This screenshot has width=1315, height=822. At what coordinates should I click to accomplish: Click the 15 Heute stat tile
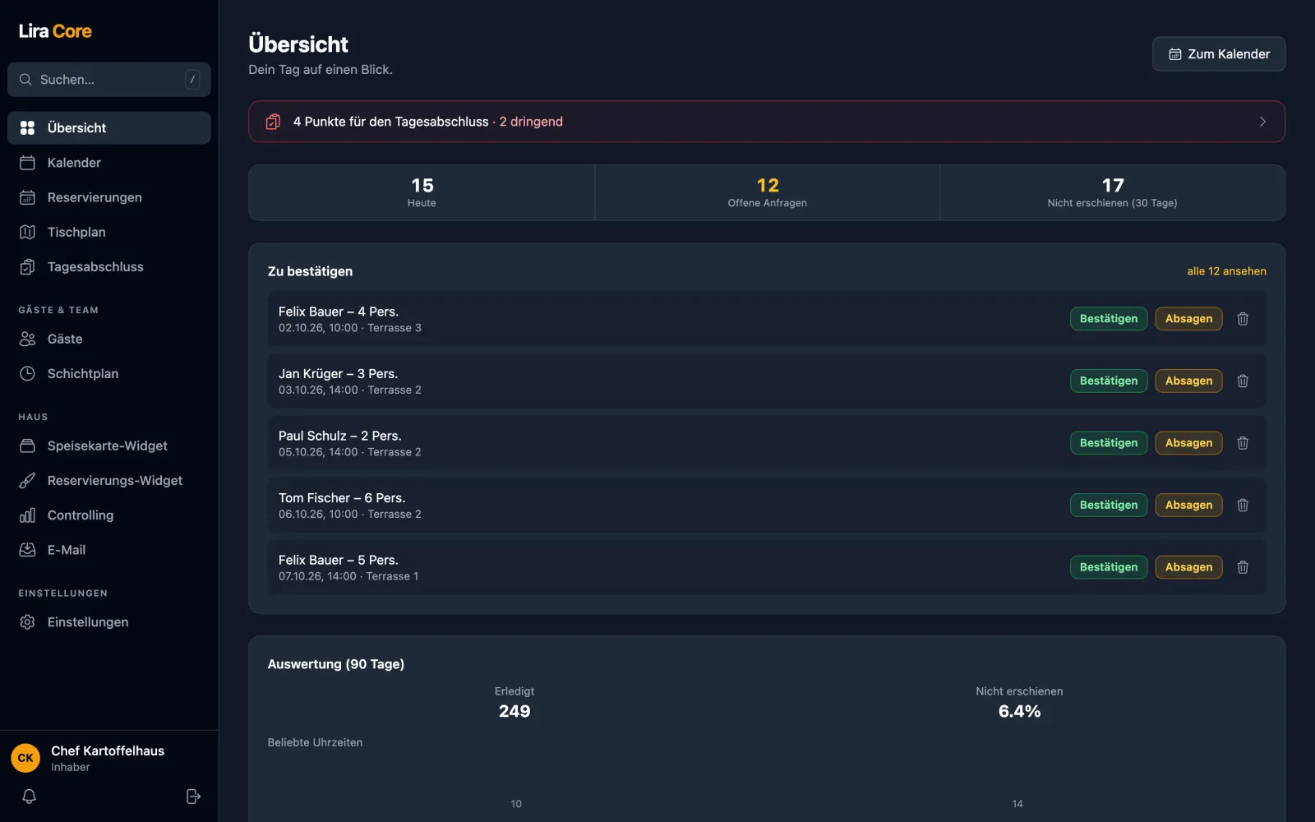pyautogui.click(x=422, y=192)
